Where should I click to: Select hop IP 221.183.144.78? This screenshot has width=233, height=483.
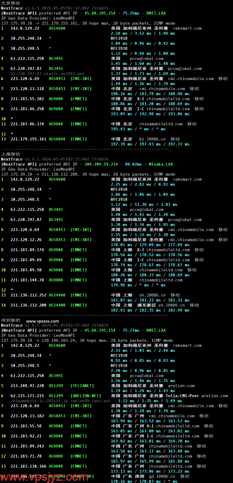[27, 280]
